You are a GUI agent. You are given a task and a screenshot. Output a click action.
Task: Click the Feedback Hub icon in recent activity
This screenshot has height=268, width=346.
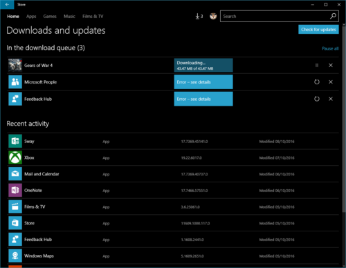[15, 240]
